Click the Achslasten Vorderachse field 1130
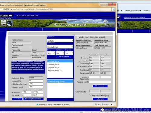The height and width of the screenshot is (113, 151). coord(27,92)
